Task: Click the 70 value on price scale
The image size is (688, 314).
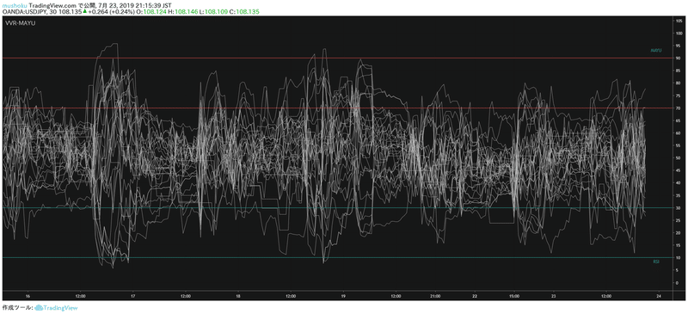Action: pyautogui.click(x=679, y=108)
